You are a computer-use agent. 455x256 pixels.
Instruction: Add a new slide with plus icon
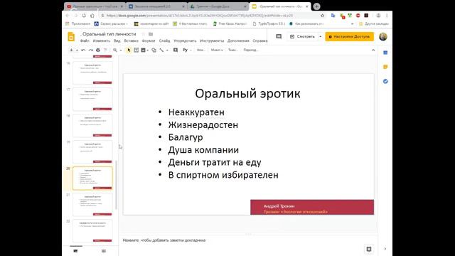click(x=71, y=50)
